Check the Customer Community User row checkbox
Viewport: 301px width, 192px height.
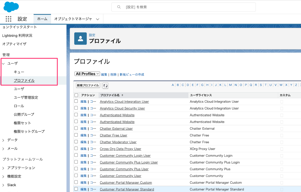coord(76,175)
